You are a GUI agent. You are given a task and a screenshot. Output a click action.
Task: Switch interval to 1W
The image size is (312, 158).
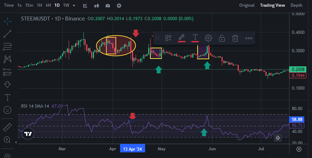click(x=66, y=5)
